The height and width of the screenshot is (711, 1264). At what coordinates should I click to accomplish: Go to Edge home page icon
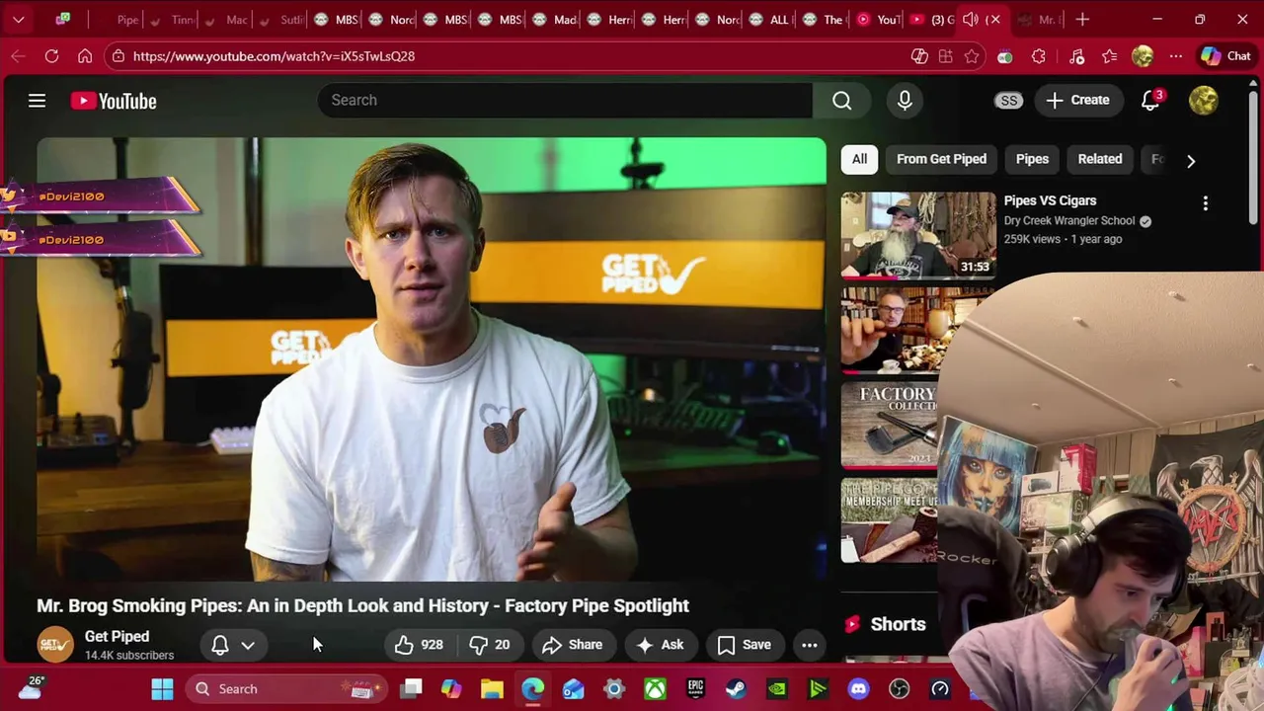pyautogui.click(x=85, y=56)
